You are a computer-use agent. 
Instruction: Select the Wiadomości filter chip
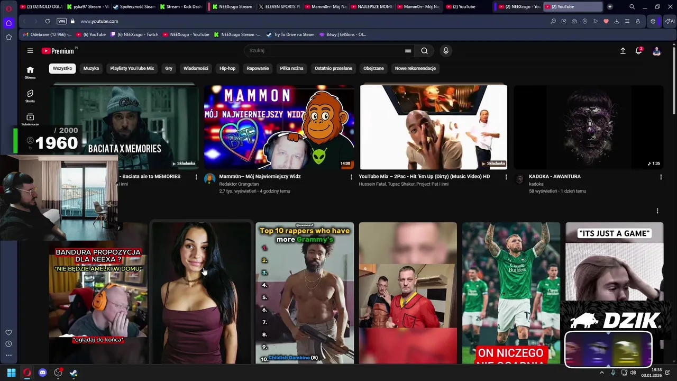(x=196, y=68)
